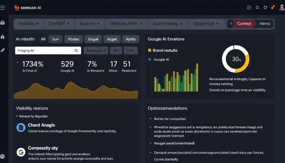
Task: Open the Serticailty dropdown filter
Action: 96,50
